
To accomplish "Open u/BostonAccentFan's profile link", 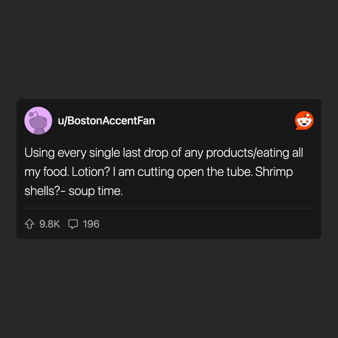I will [106, 121].
